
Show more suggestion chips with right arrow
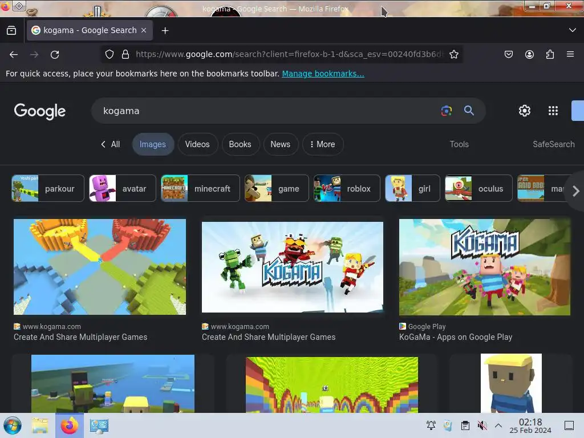coord(575,192)
